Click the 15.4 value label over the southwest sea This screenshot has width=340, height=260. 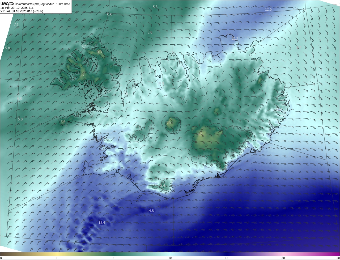[x=102, y=223]
